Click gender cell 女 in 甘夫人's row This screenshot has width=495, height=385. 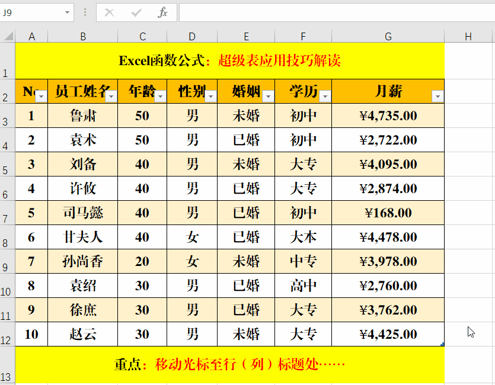coord(192,237)
